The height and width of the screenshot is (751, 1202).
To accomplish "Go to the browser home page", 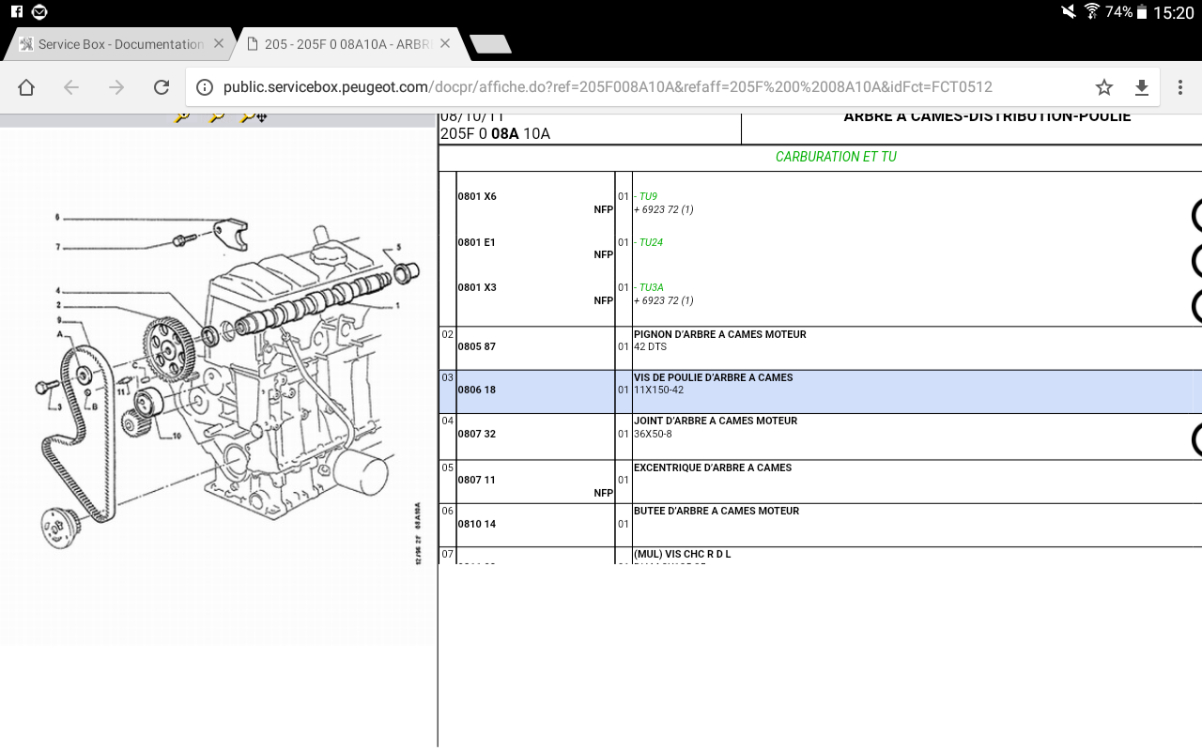I will [x=26, y=87].
